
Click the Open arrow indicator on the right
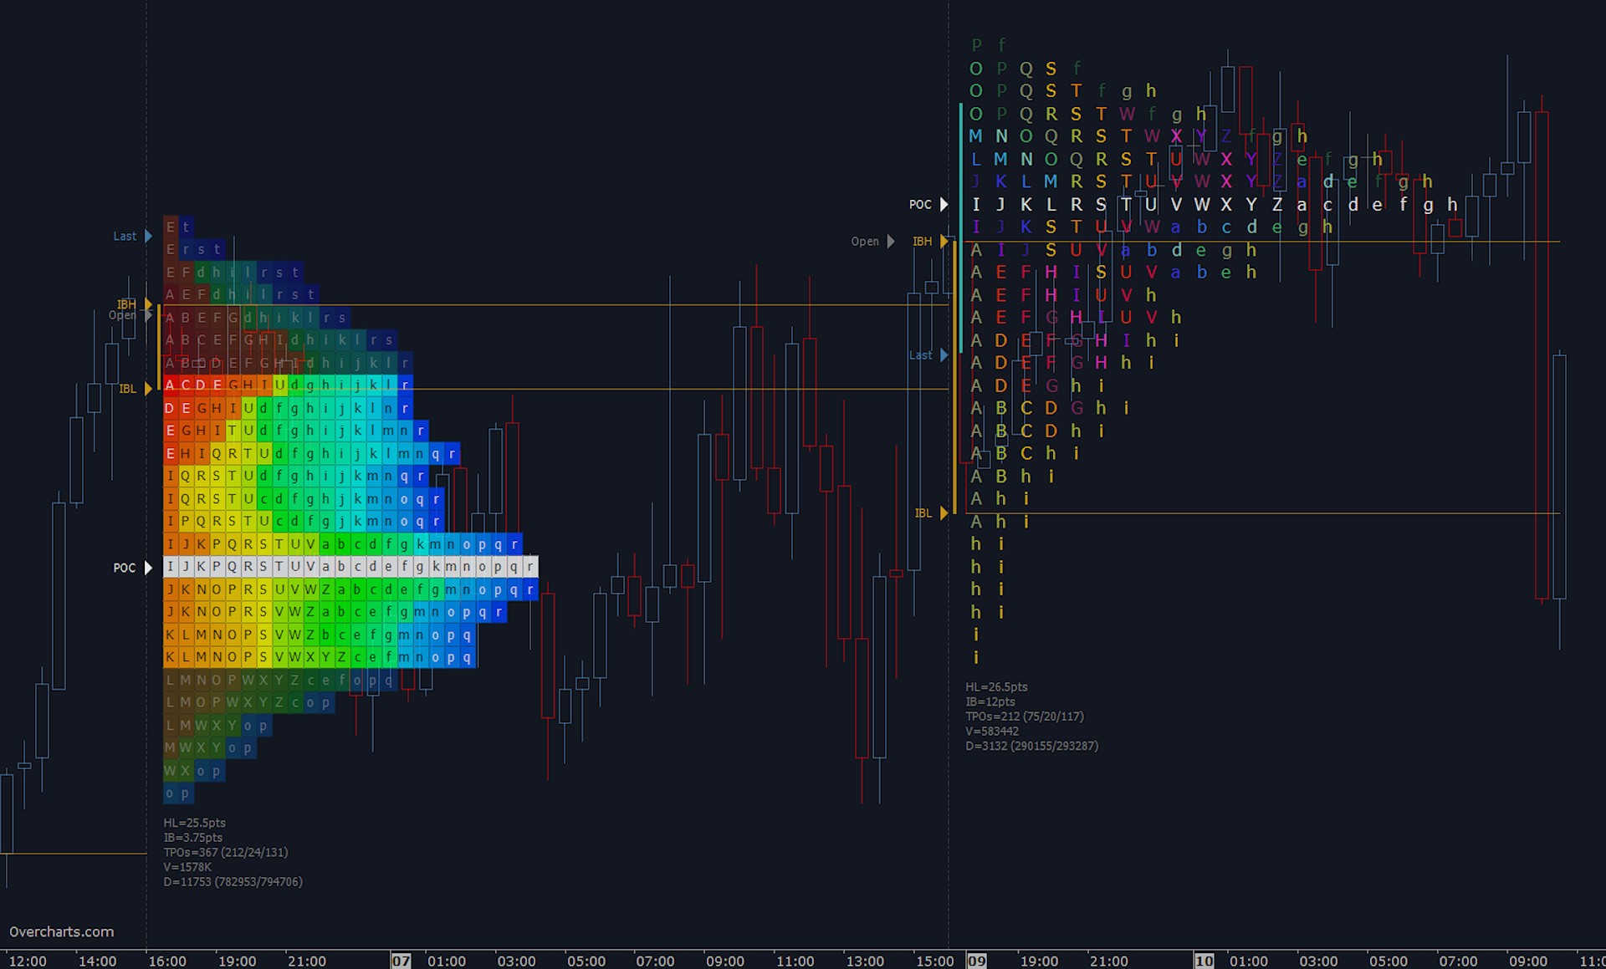coord(890,241)
